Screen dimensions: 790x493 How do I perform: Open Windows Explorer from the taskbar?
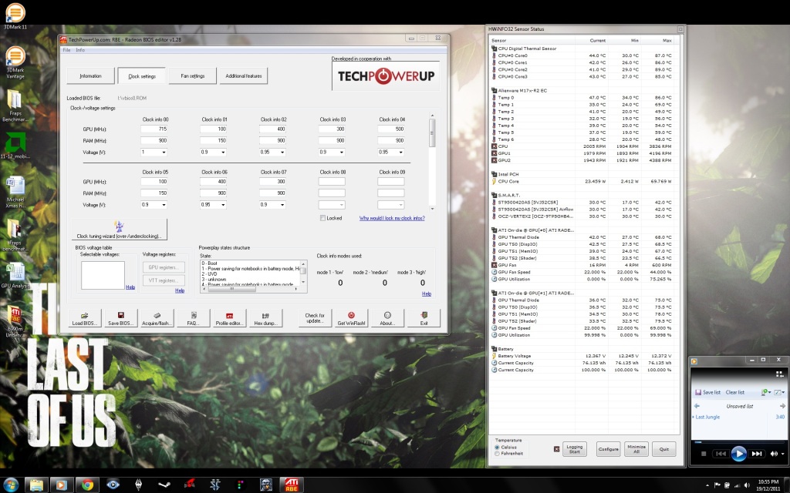pyautogui.click(x=36, y=485)
